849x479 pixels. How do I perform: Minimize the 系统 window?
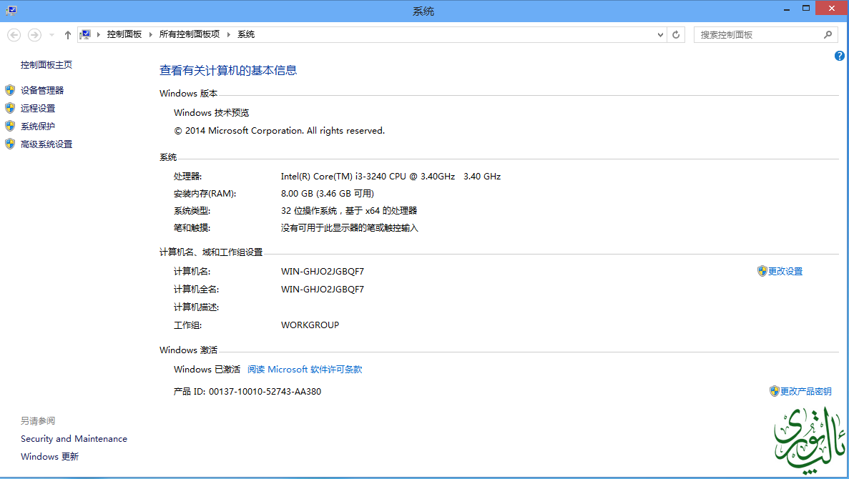[x=787, y=9]
